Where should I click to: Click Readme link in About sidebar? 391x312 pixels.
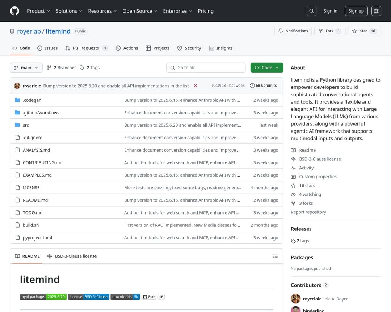(x=303, y=150)
